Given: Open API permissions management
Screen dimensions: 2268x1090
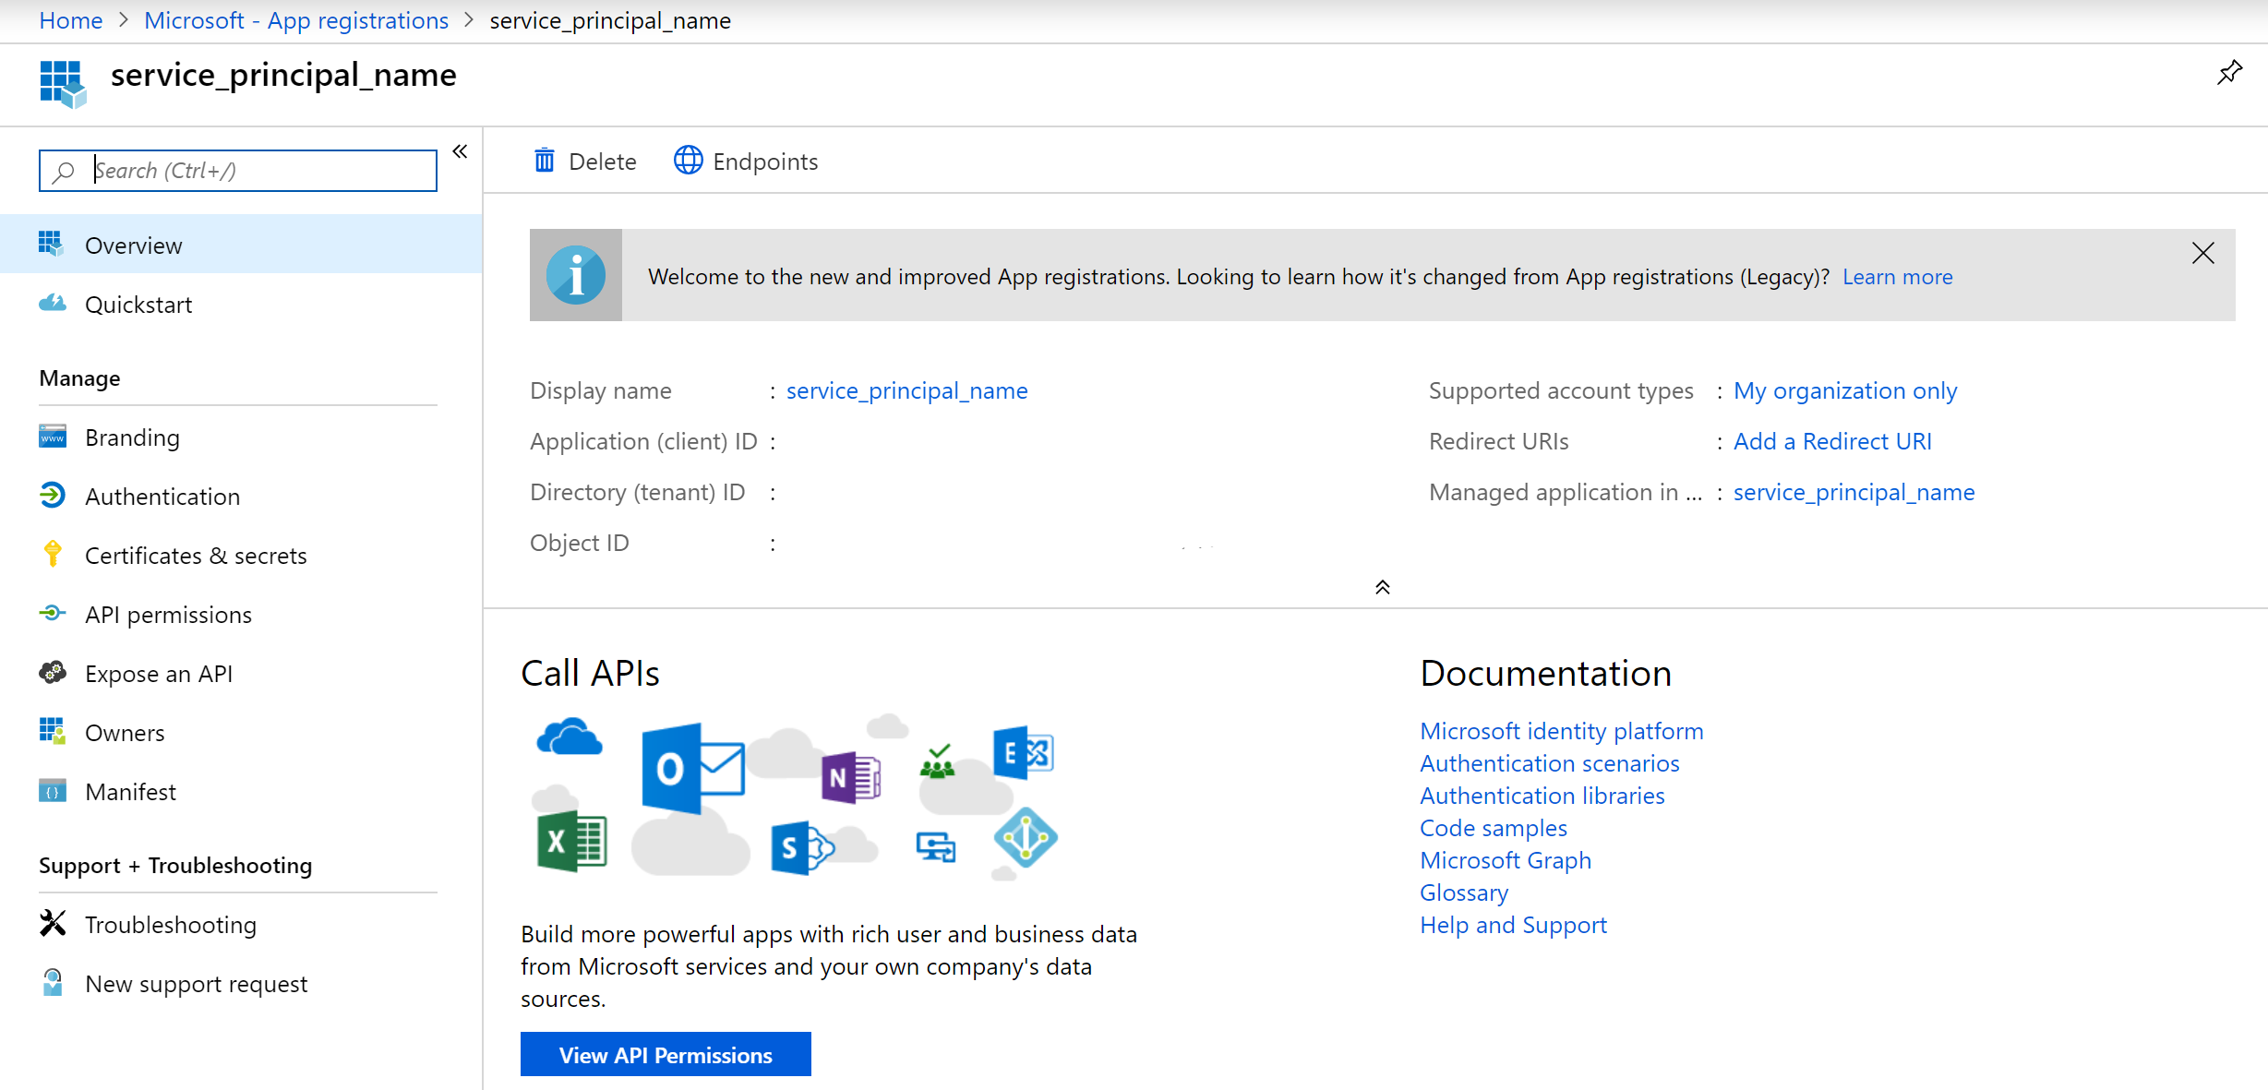Looking at the screenshot, I should point(168,613).
